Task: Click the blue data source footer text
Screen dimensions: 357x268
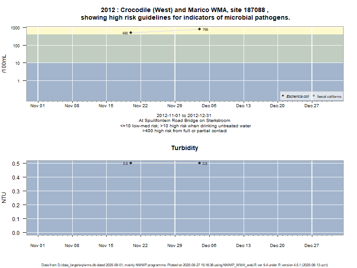Action: point(185,265)
